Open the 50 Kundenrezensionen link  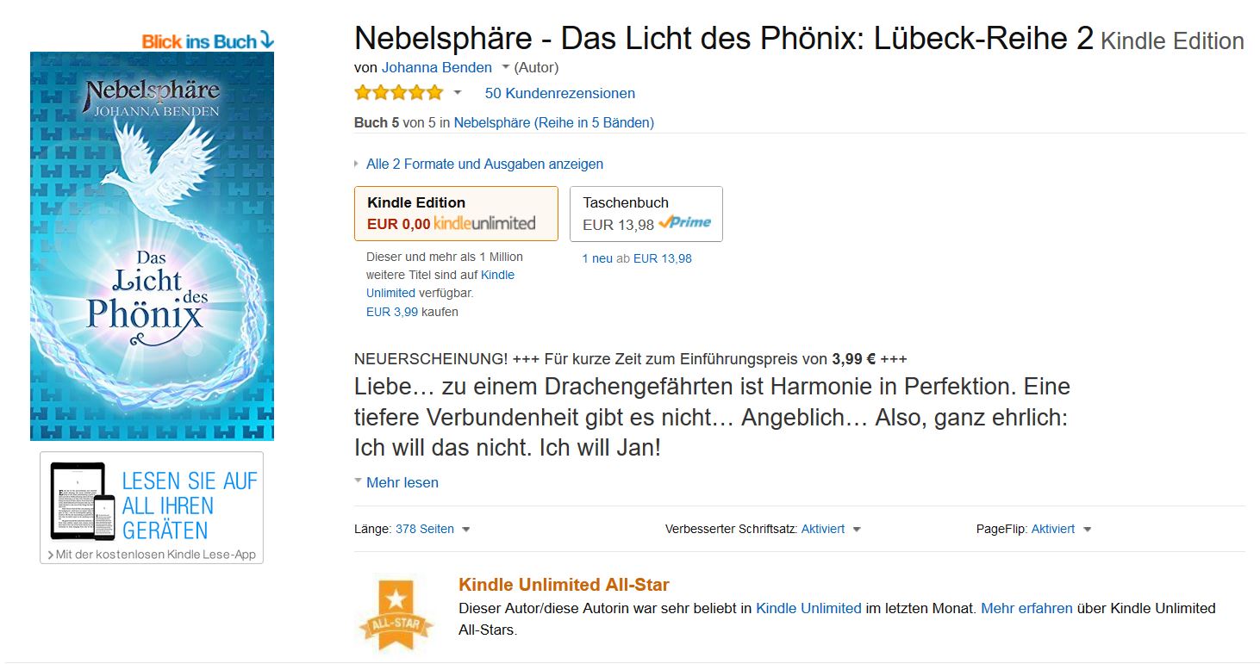coord(559,93)
